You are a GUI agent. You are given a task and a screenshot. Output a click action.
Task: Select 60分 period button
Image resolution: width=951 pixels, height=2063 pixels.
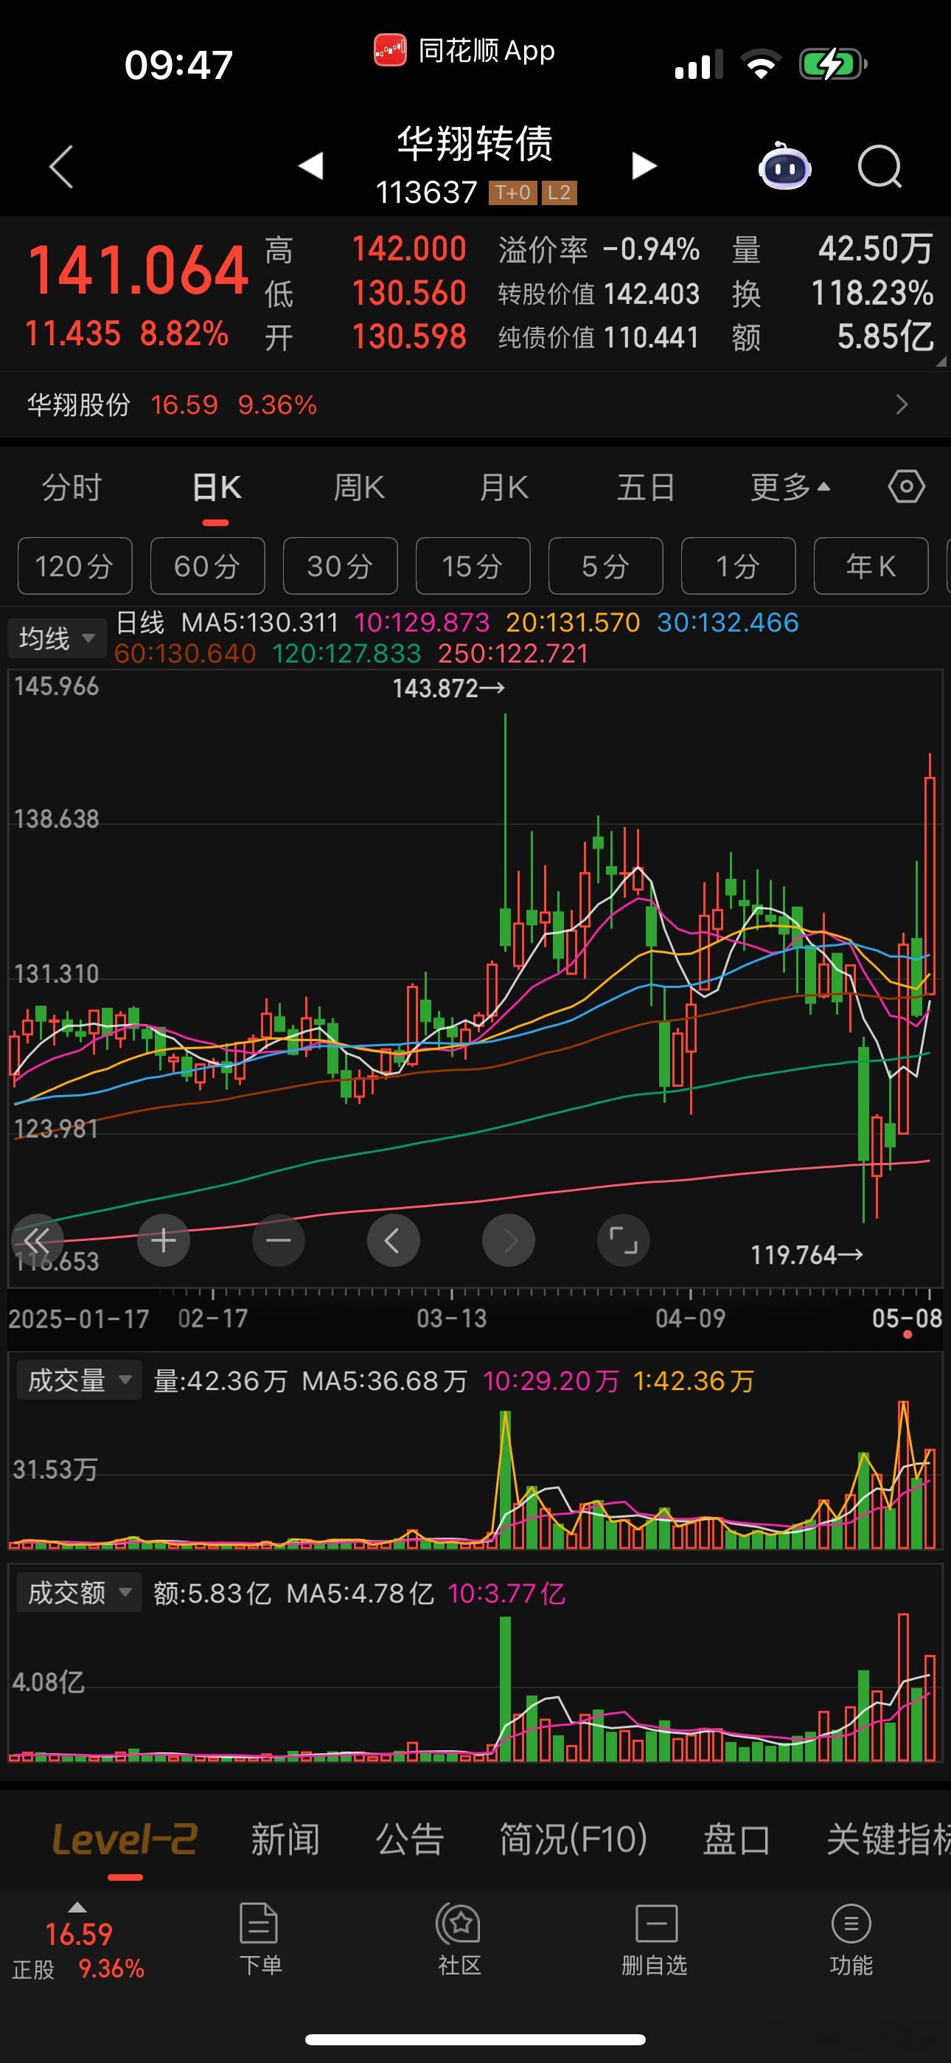pos(207,566)
